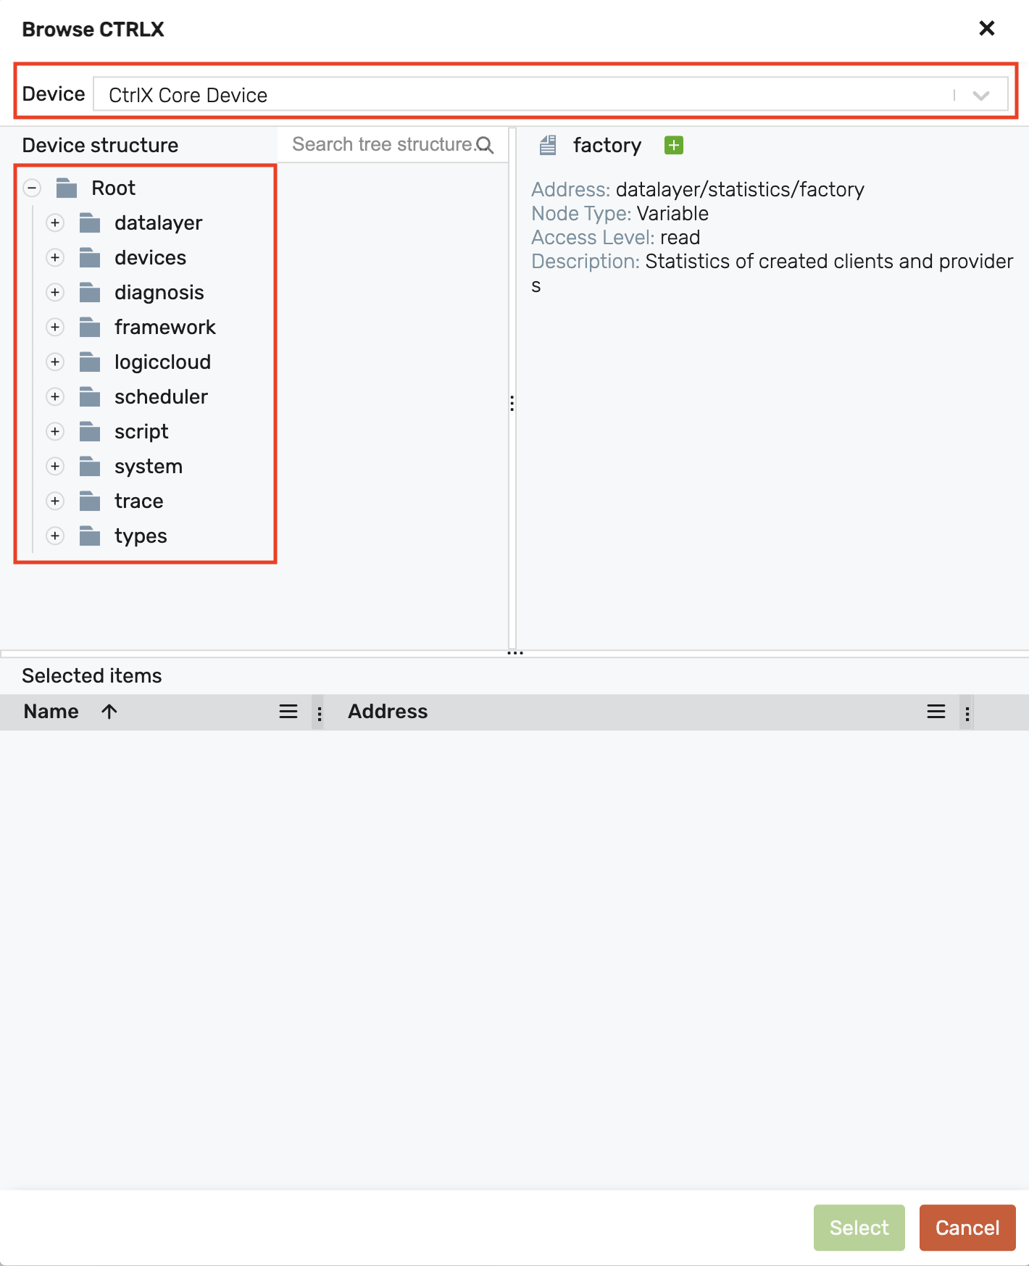Select the types tree item
The height and width of the screenshot is (1266, 1029).
(x=141, y=536)
